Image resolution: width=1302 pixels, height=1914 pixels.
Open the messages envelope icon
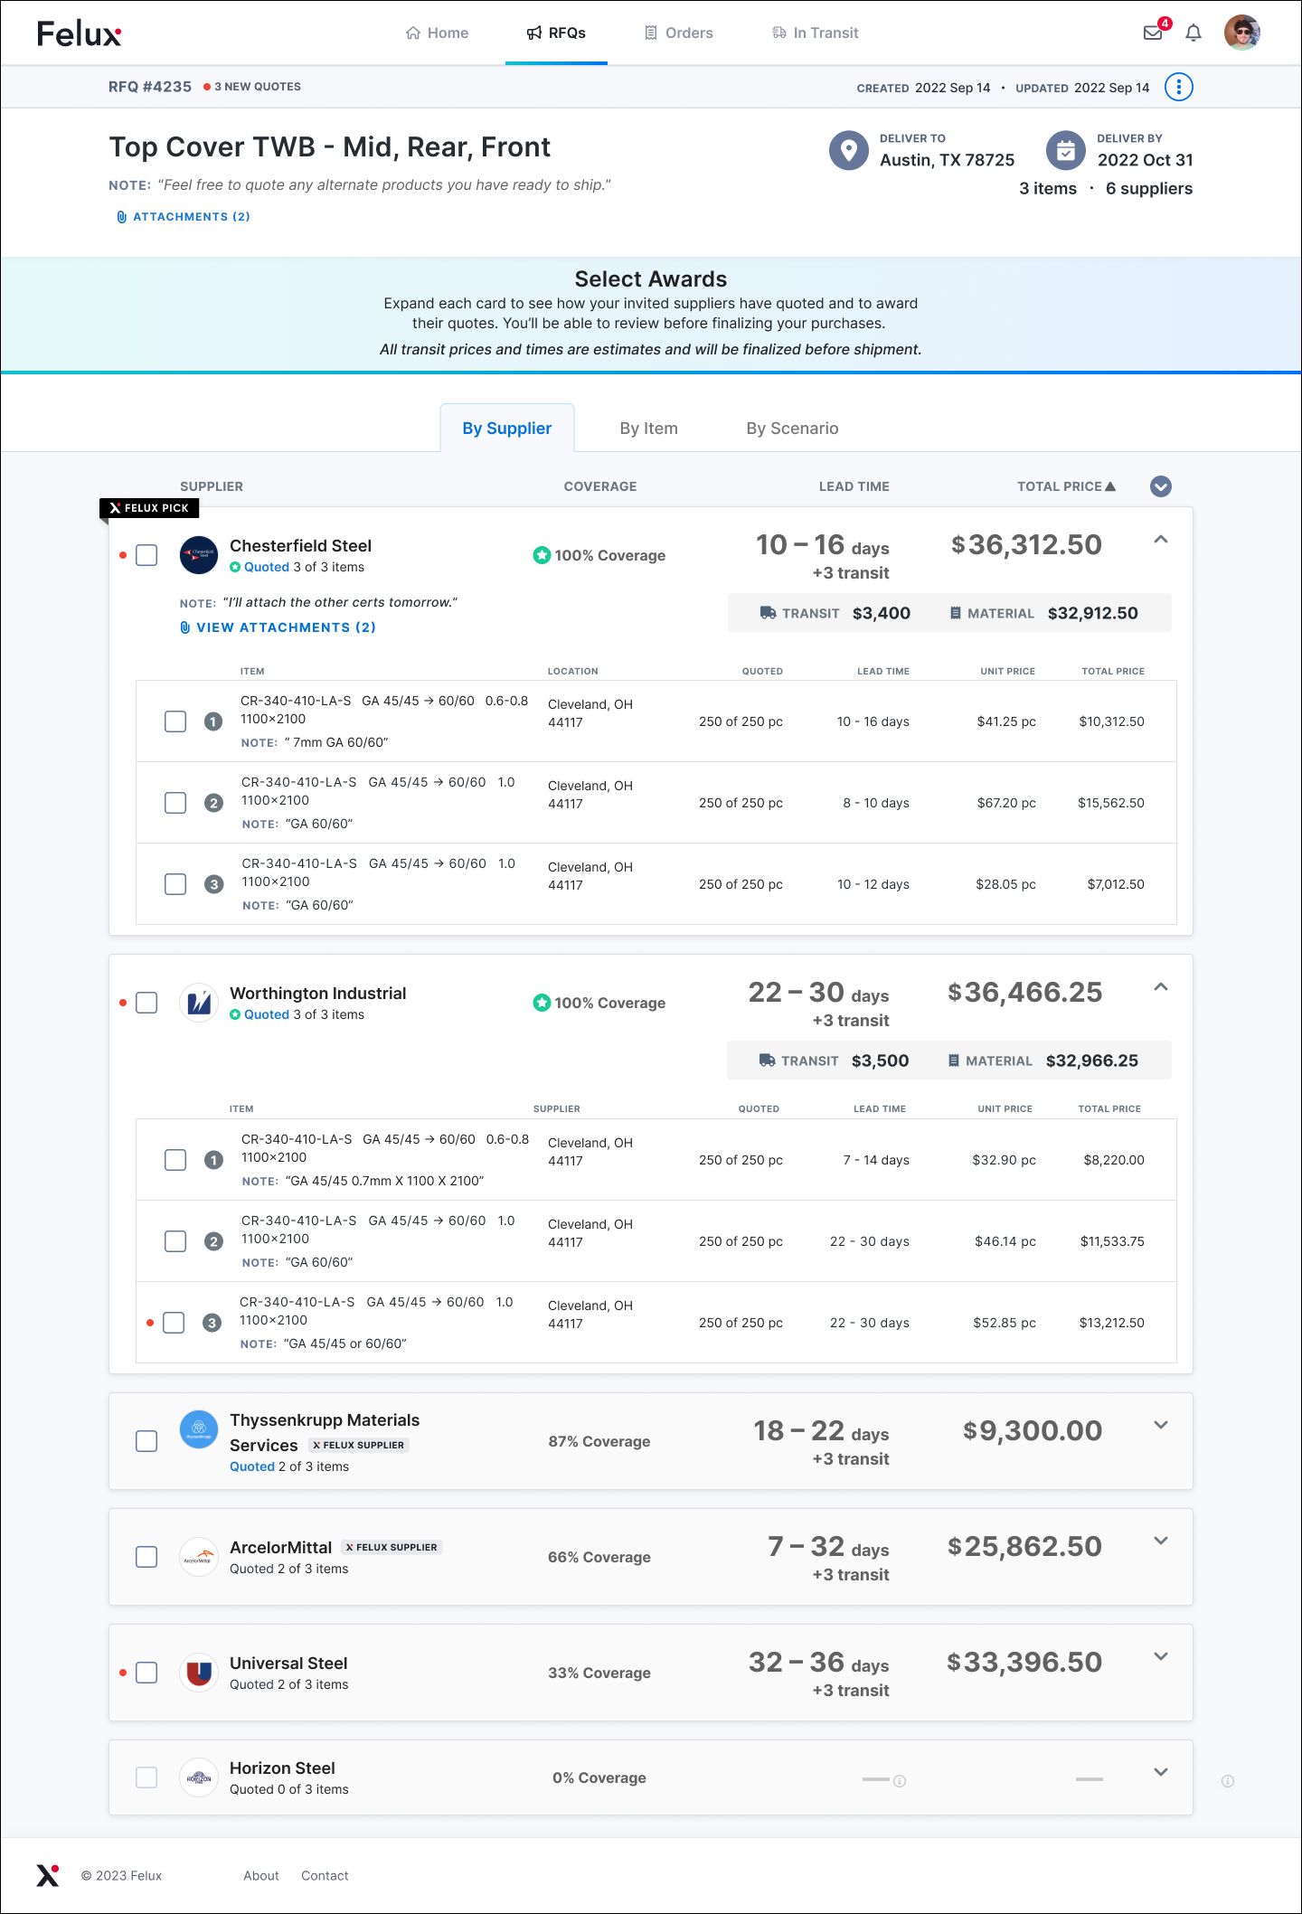pos(1153,33)
